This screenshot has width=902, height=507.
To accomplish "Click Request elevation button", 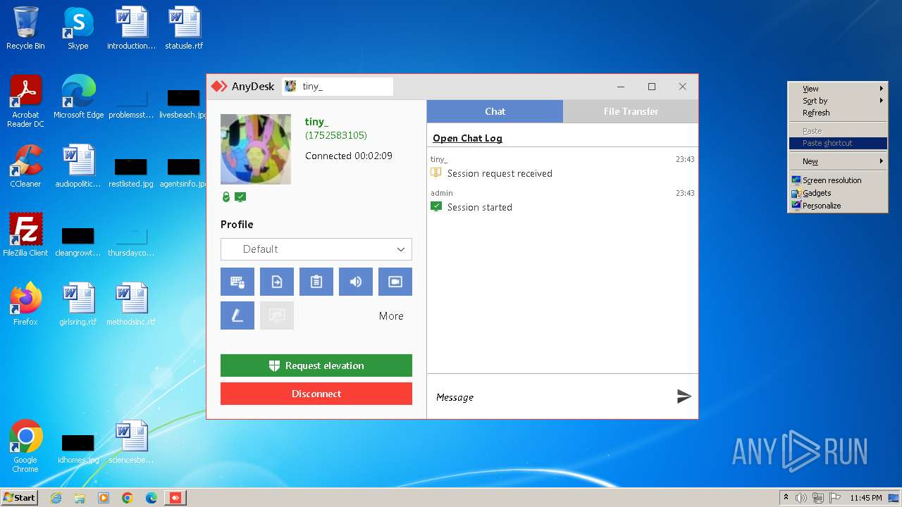I will tap(316, 365).
